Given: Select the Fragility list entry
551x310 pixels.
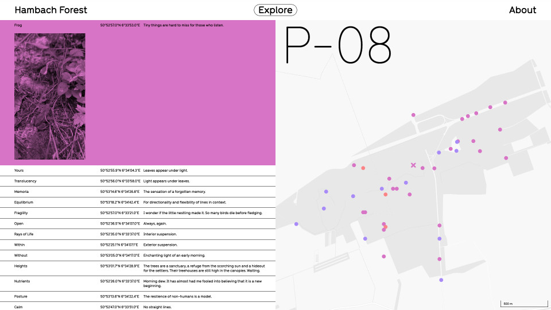Looking at the screenshot, I should (x=138, y=213).
